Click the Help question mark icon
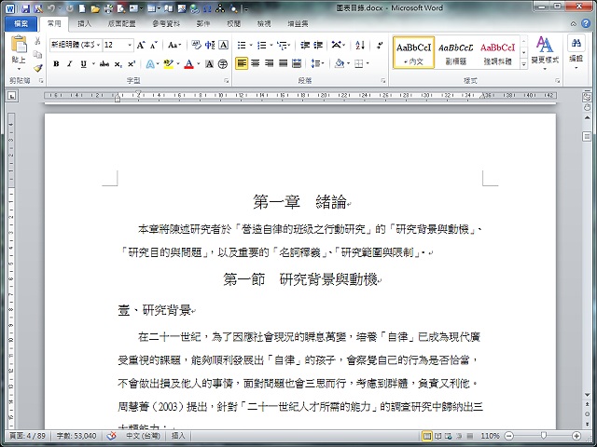 (586, 23)
